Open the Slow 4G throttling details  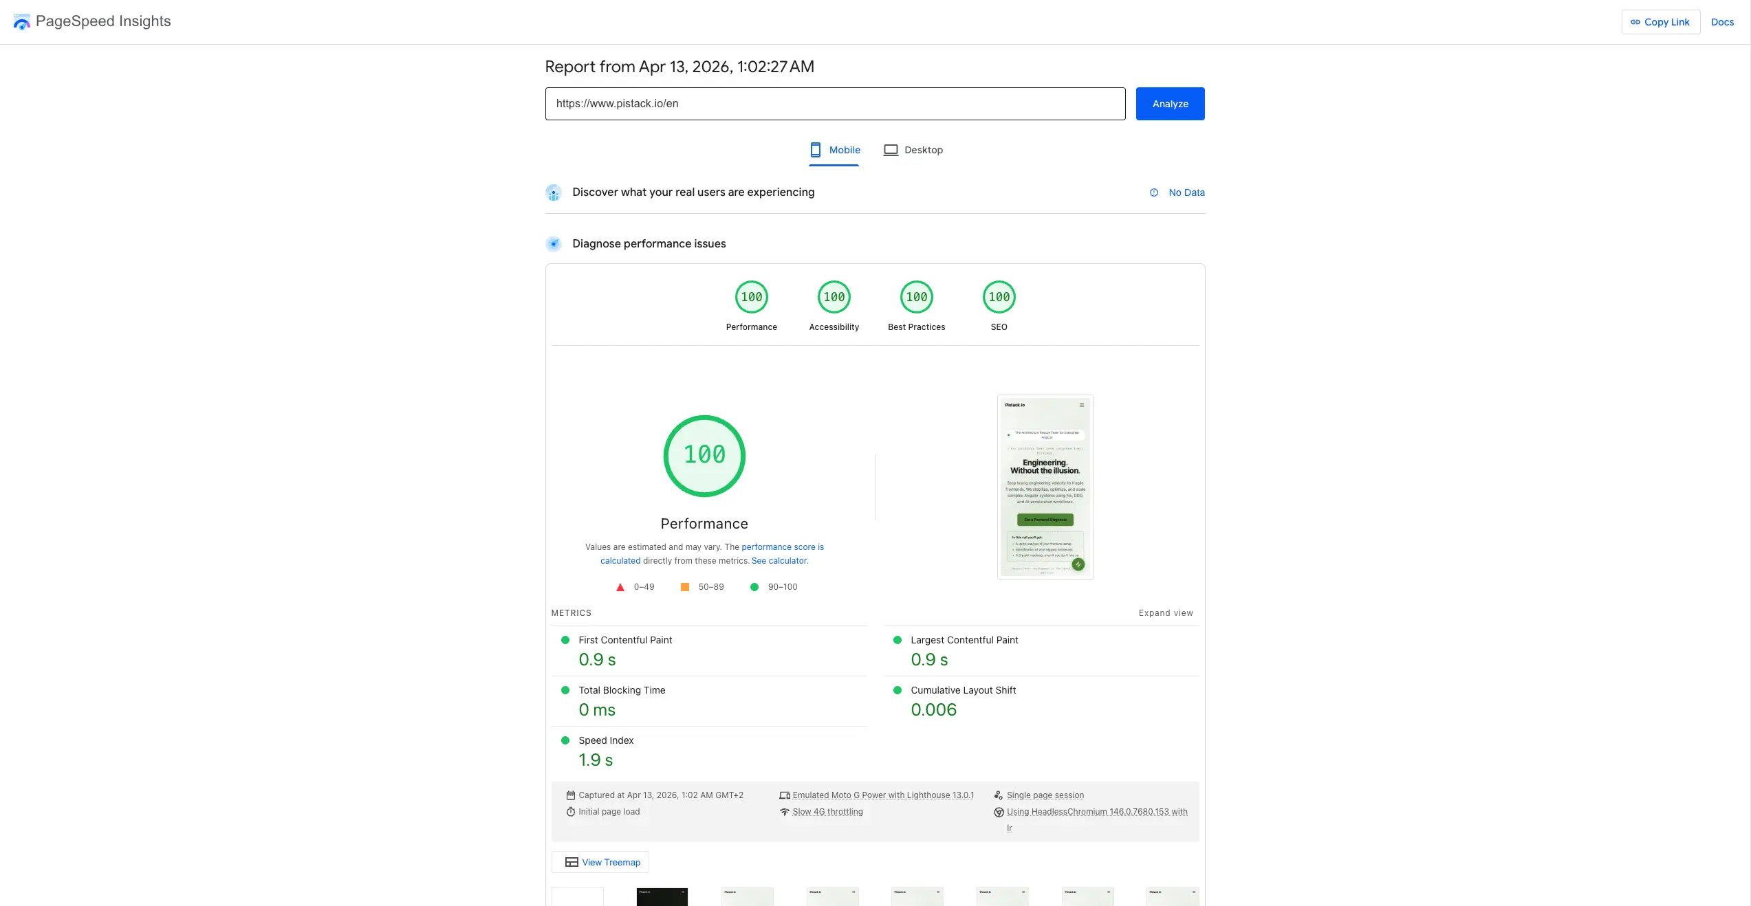pos(827,812)
